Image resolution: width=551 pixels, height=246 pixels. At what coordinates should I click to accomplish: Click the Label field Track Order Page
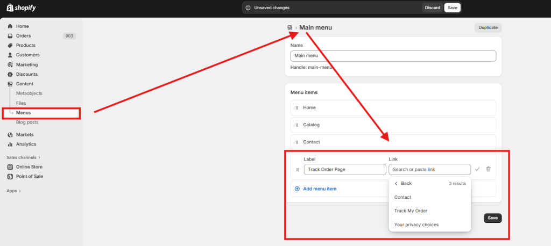(345, 170)
